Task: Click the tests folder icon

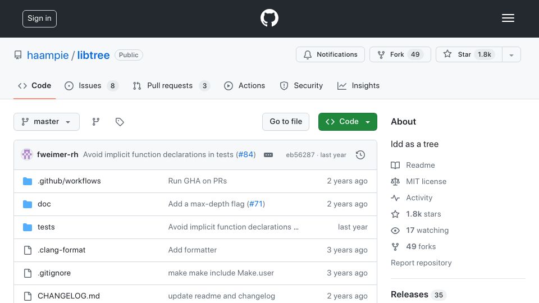Action: [28, 227]
